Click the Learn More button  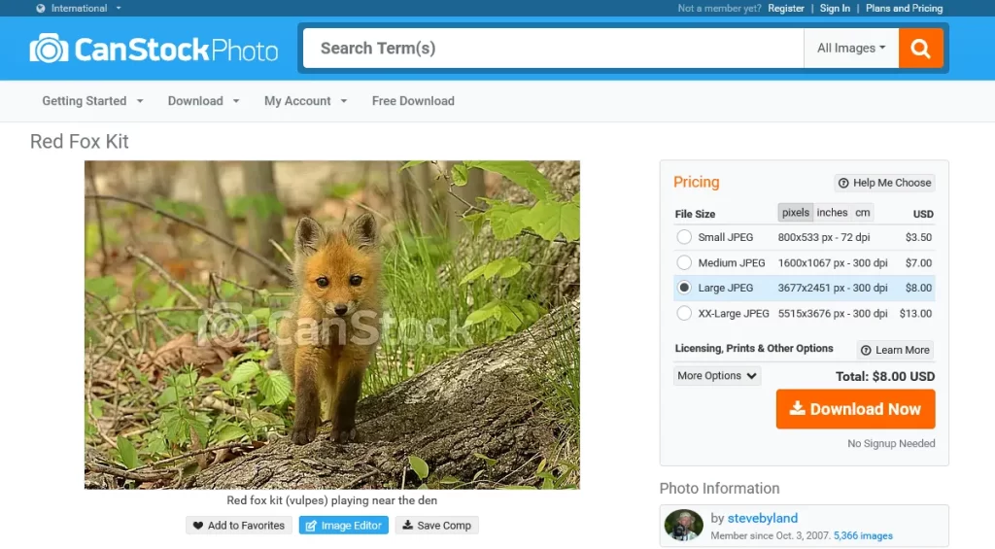pyautogui.click(x=895, y=351)
